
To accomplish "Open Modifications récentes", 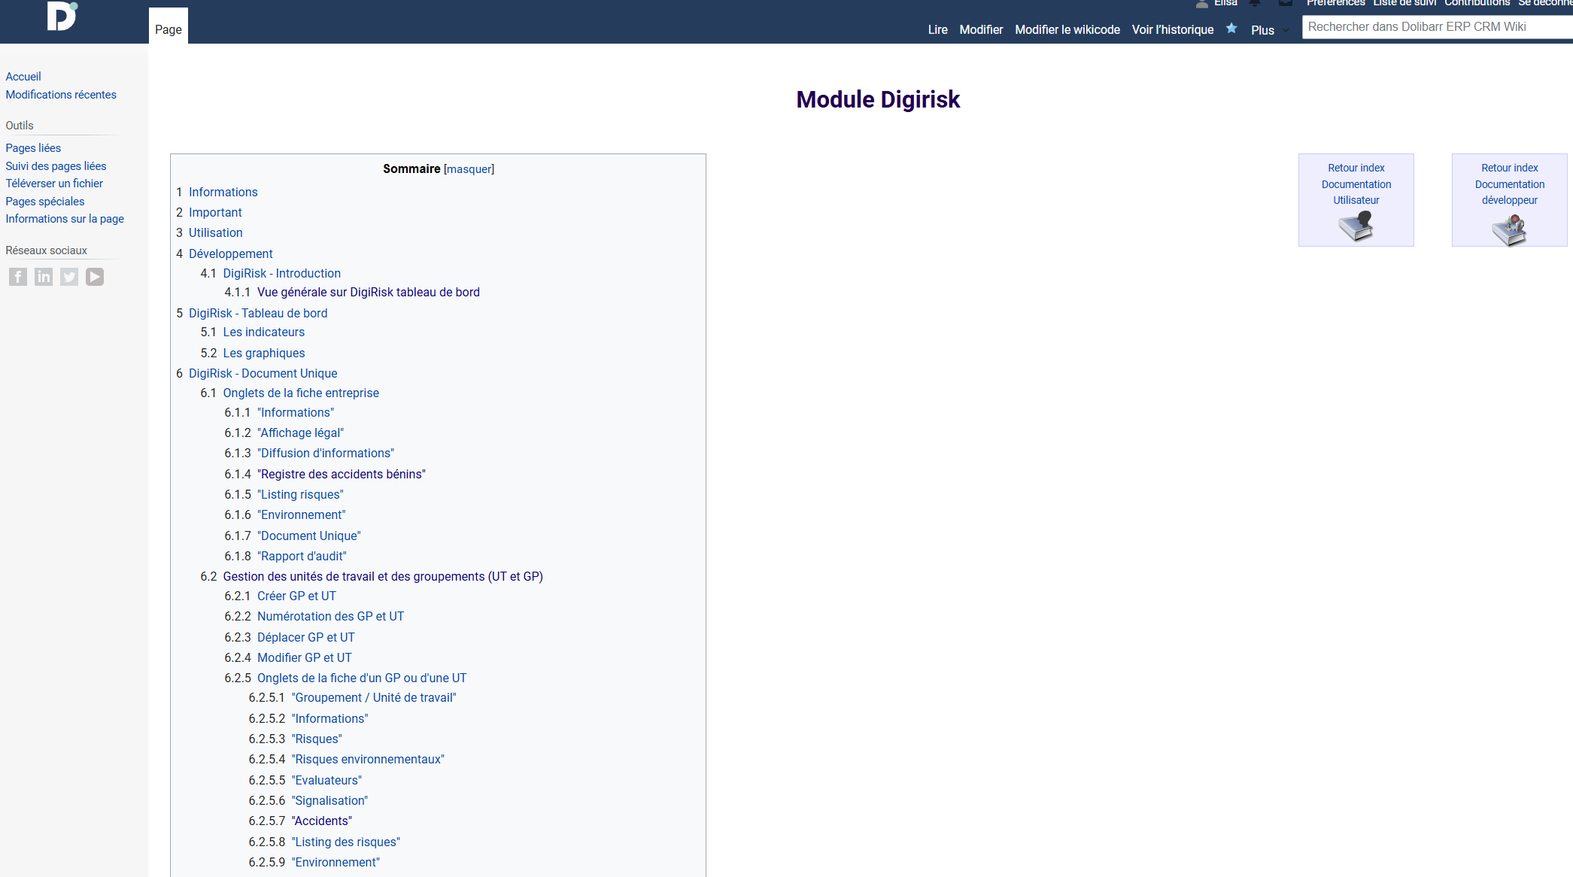I will pos(61,95).
